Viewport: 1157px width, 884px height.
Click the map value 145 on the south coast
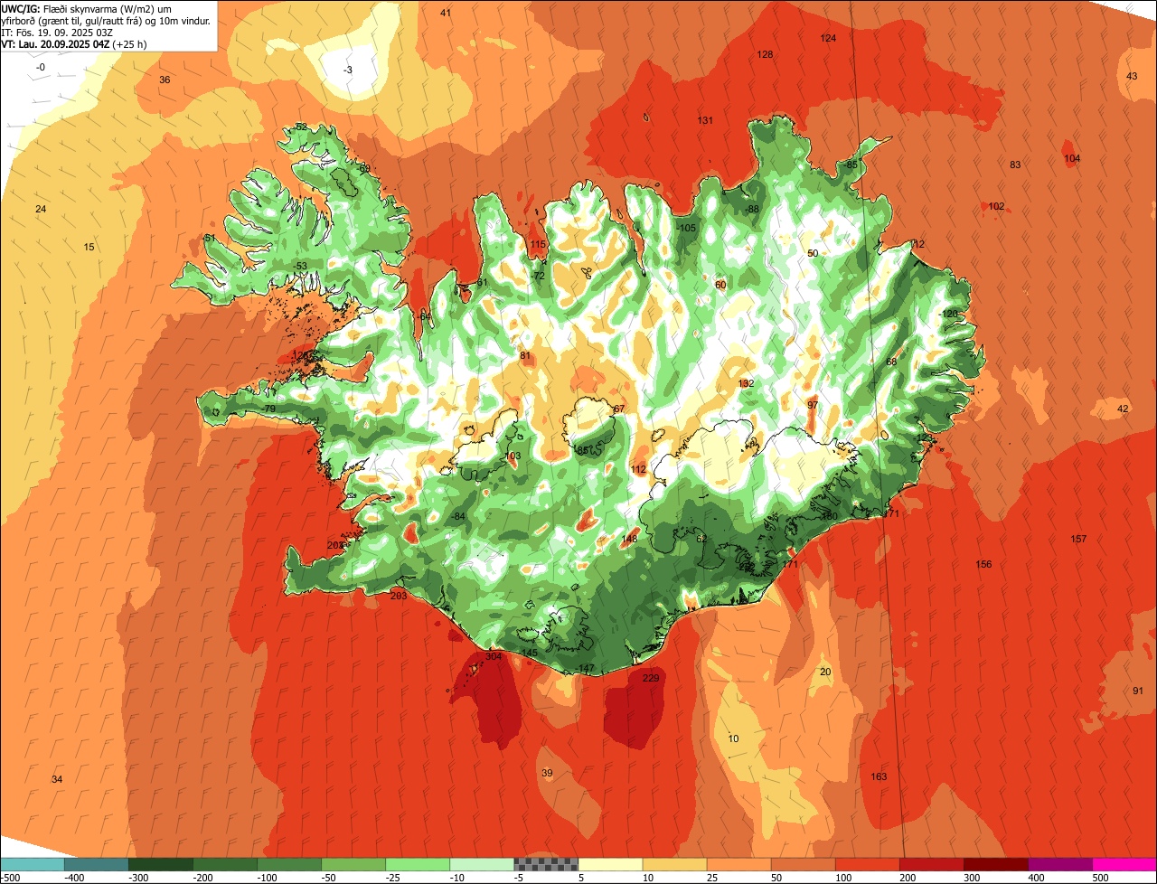pos(530,653)
